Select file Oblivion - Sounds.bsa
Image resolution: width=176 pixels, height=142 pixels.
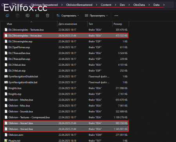coord(66,111)
